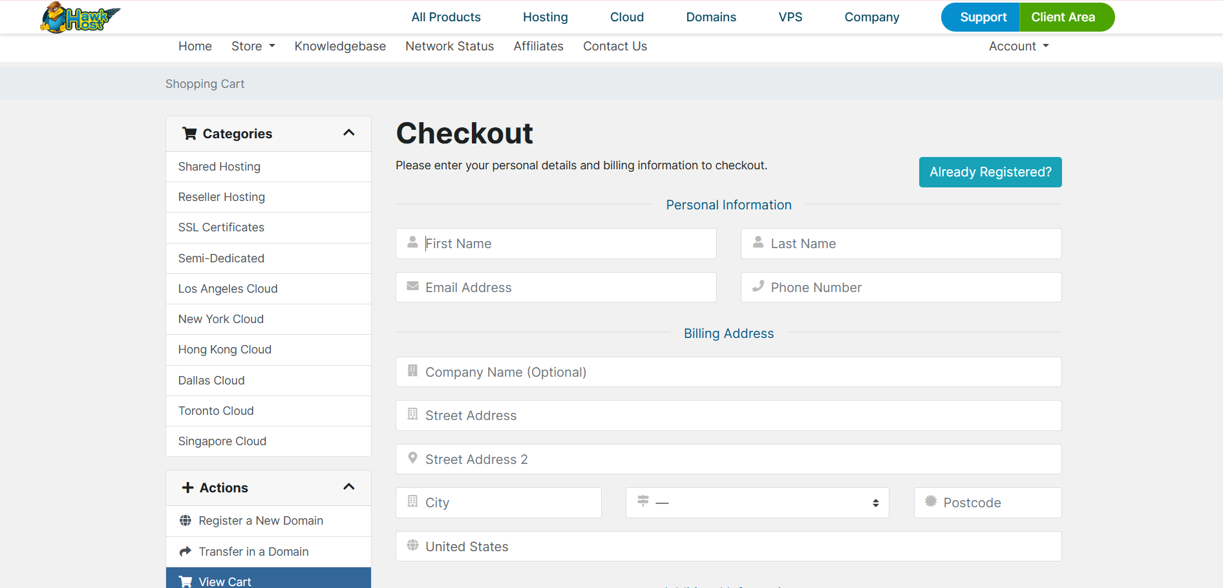Screen dimensions: 1223x588
Task: Collapse the Actions panel
Action: (x=349, y=487)
